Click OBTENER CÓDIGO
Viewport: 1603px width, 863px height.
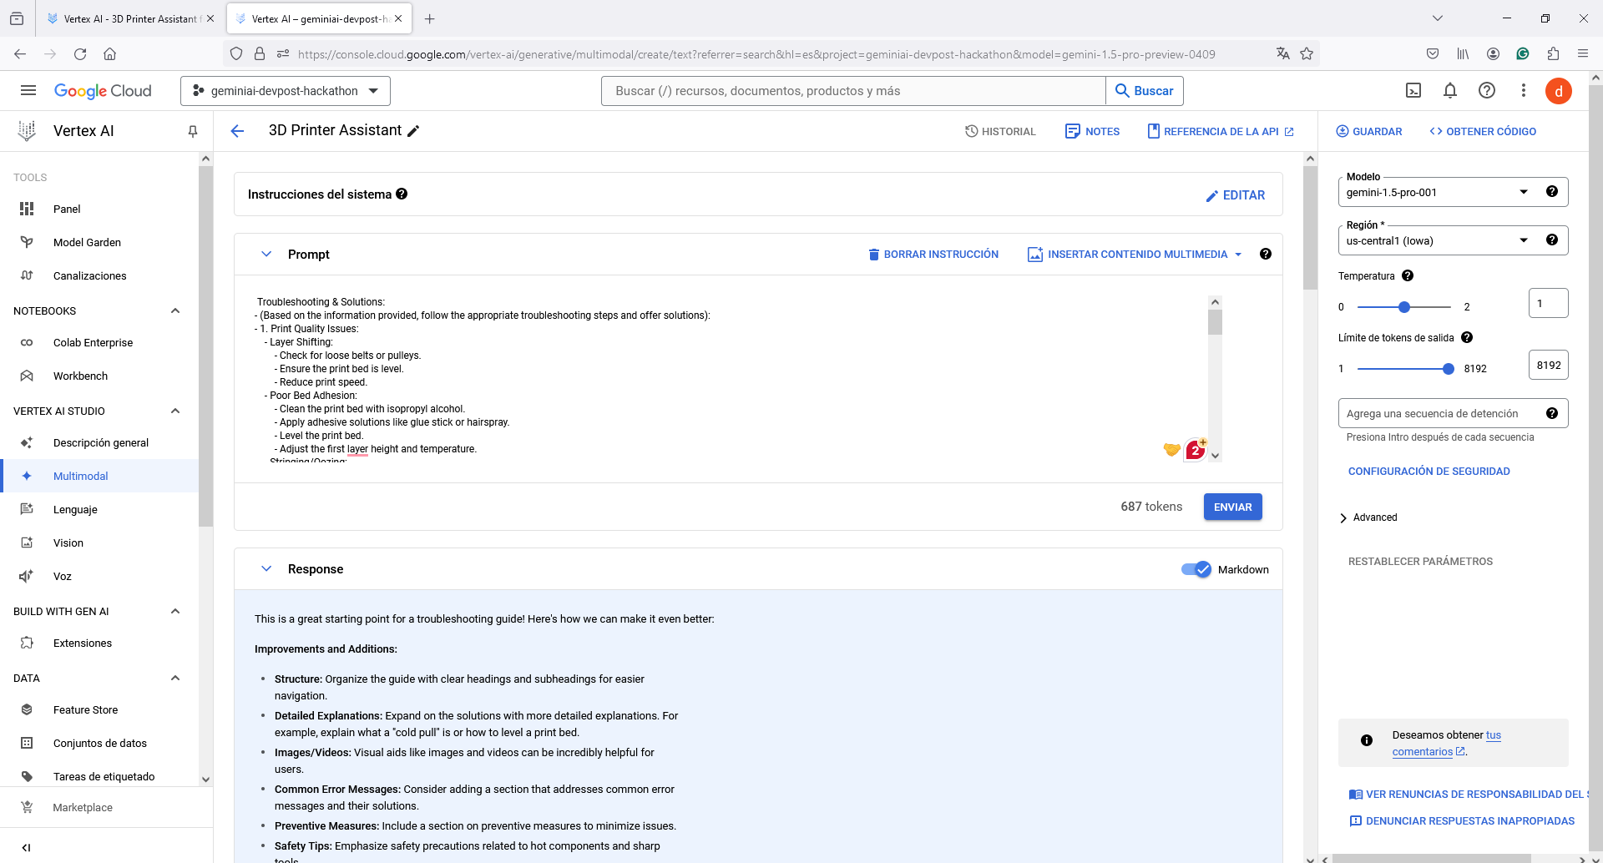click(1483, 131)
